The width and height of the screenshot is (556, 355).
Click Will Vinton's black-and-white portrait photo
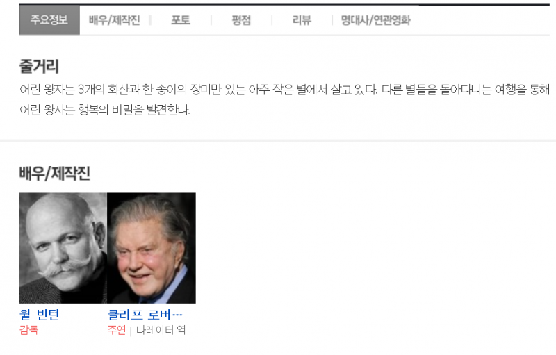coord(63,248)
